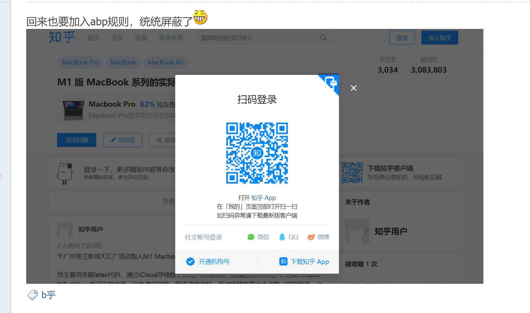Click the Zhihu search input field
Image resolution: width=530 pixels, height=313 pixels.
click(264, 38)
